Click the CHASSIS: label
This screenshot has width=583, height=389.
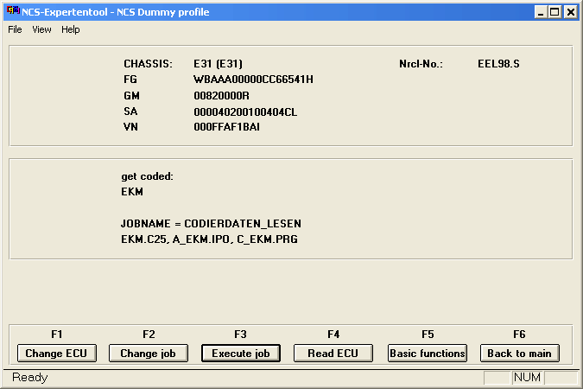[x=148, y=64]
